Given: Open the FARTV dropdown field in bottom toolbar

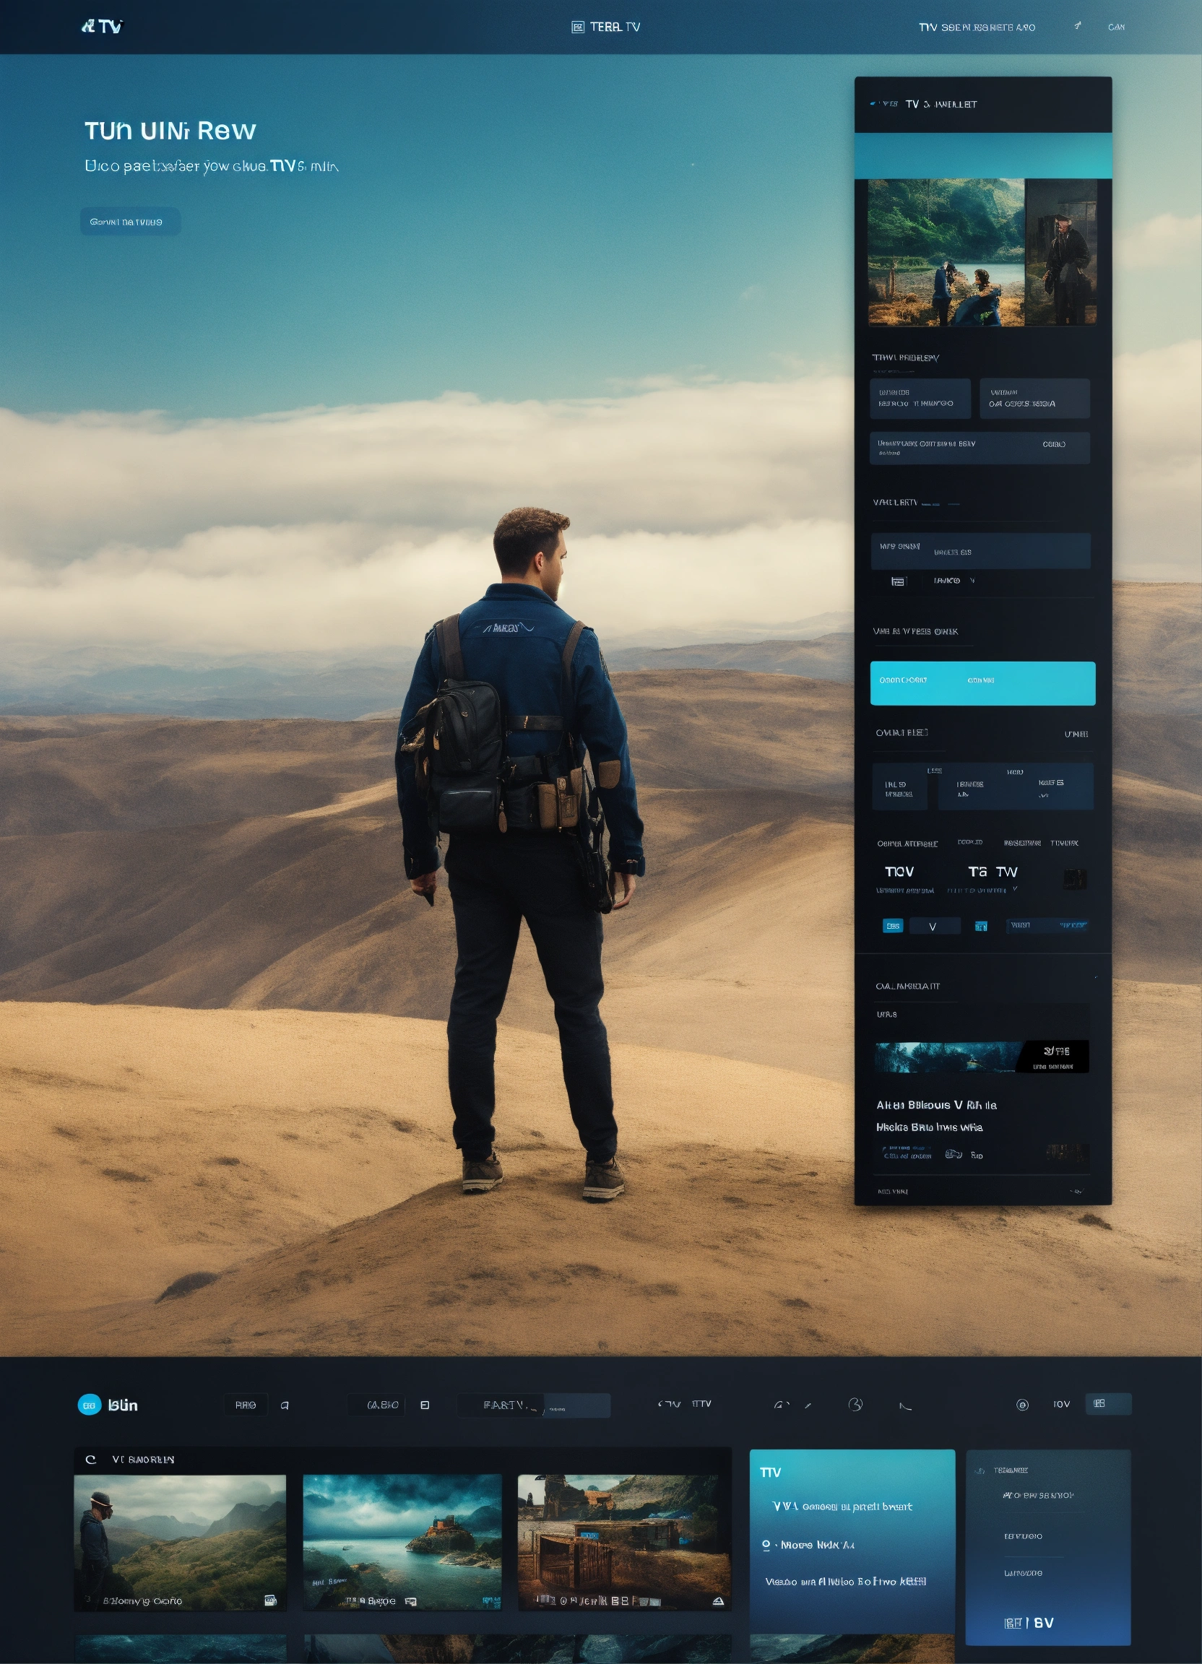Looking at the screenshot, I should [534, 1405].
